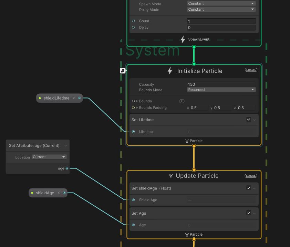Open the Location dropdown set to Current
290x247 pixels.
pyautogui.click(x=49, y=157)
